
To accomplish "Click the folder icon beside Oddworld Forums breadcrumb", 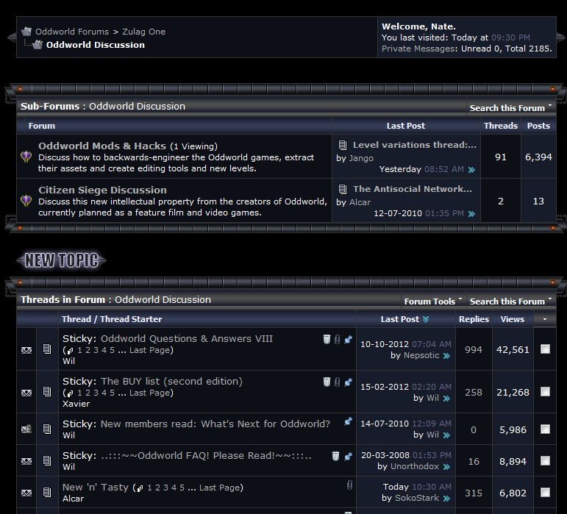I will click(26, 32).
